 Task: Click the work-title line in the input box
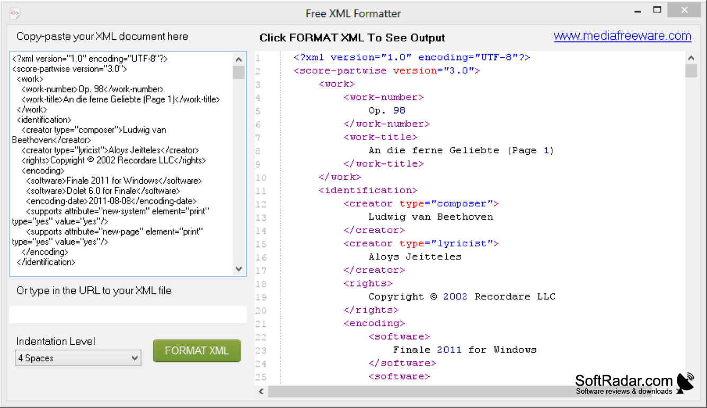point(121,99)
